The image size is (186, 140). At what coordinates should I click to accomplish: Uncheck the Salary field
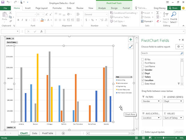pos(143,77)
